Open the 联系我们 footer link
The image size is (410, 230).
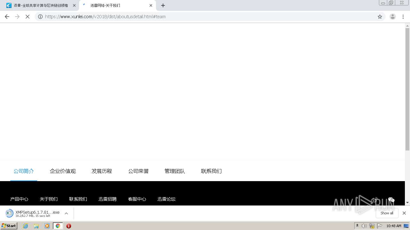point(78,199)
